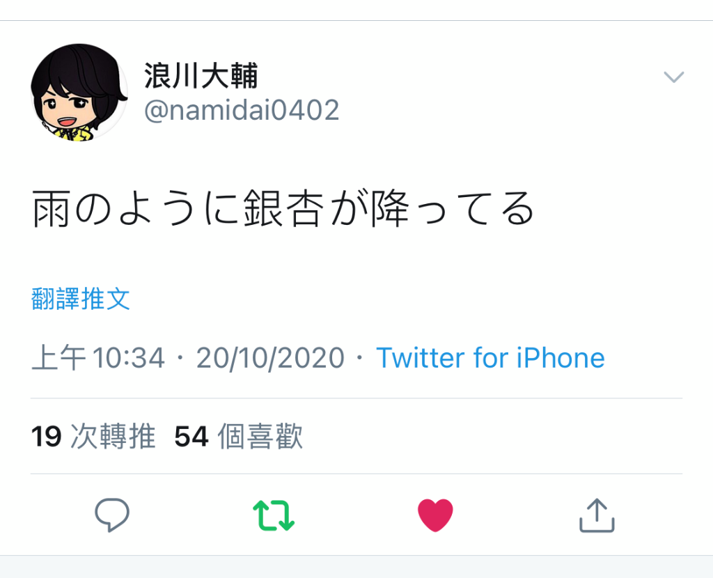This screenshot has height=578, width=713.
Task: Select the word 銀杏 in the tweet
Action: pyautogui.click(x=284, y=209)
